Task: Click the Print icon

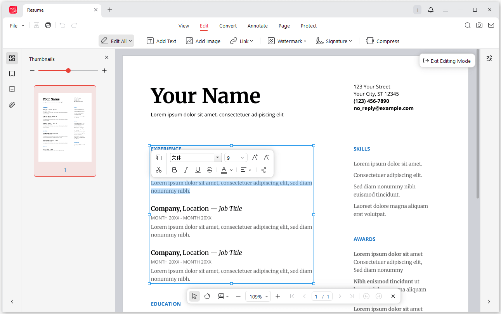Action: pos(48,26)
